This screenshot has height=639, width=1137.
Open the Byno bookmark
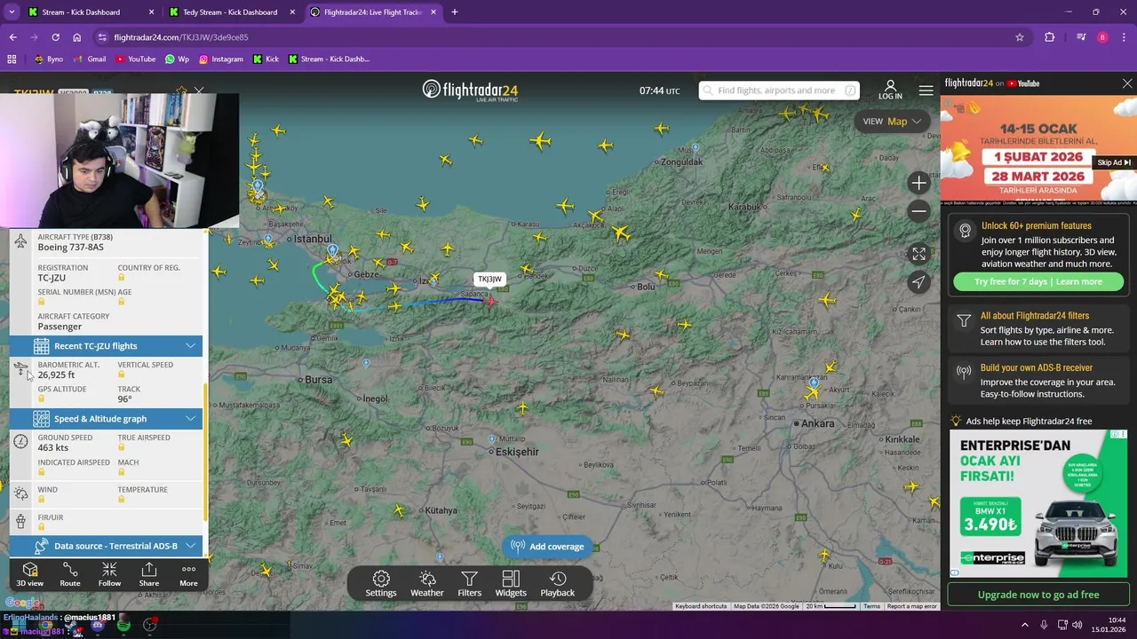(x=49, y=59)
